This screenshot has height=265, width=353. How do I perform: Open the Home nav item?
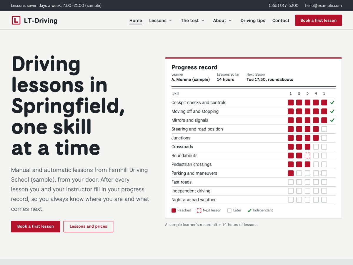pyautogui.click(x=136, y=20)
